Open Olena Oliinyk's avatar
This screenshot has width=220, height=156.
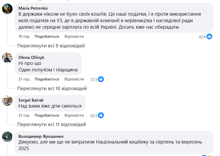click(7, 58)
